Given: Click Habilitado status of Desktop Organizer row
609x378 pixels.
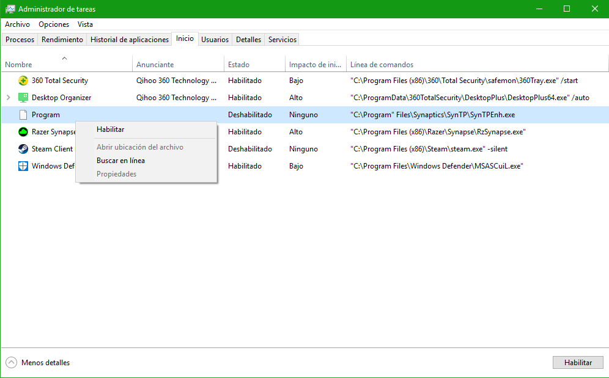Looking at the screenshot, I should 245,98.
